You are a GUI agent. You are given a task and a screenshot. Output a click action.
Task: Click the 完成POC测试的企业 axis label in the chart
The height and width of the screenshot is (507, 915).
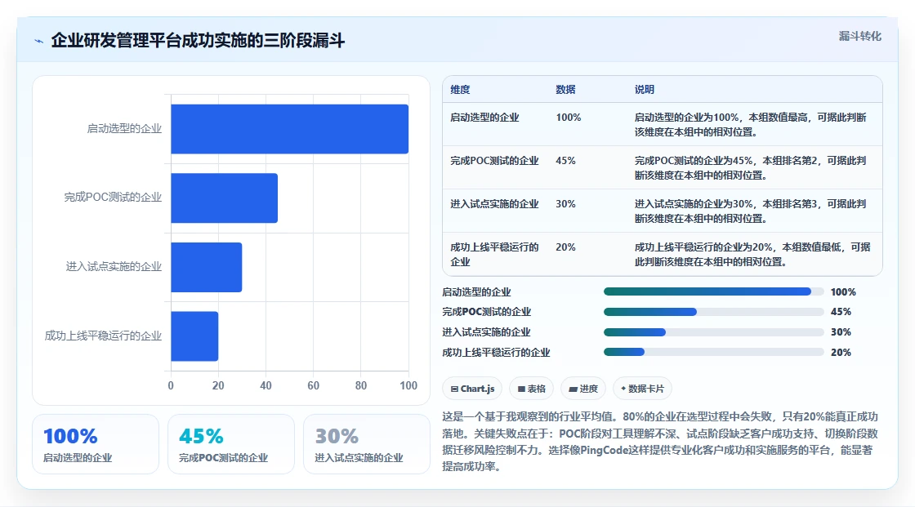[x=114, y=198]
